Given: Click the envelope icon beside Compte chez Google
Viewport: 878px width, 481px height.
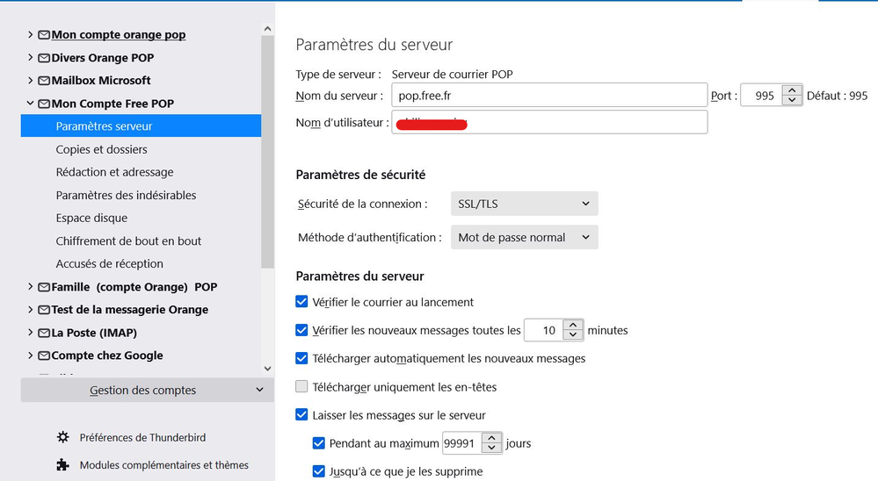Looking at the screenshot, I should (43, 355).
